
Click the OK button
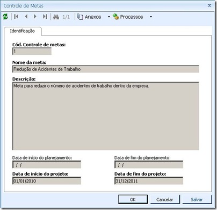click(133, 199)
